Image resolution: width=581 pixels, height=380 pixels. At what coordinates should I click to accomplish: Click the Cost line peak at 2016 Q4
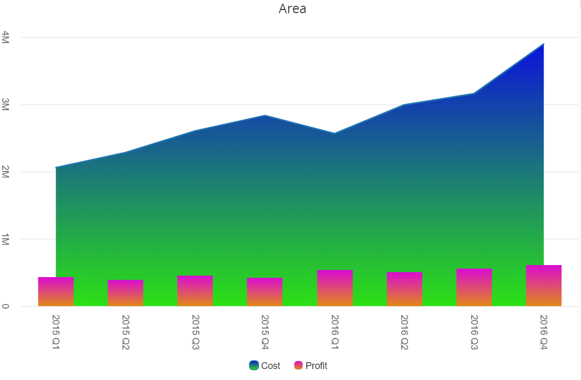tap(543, 45)
